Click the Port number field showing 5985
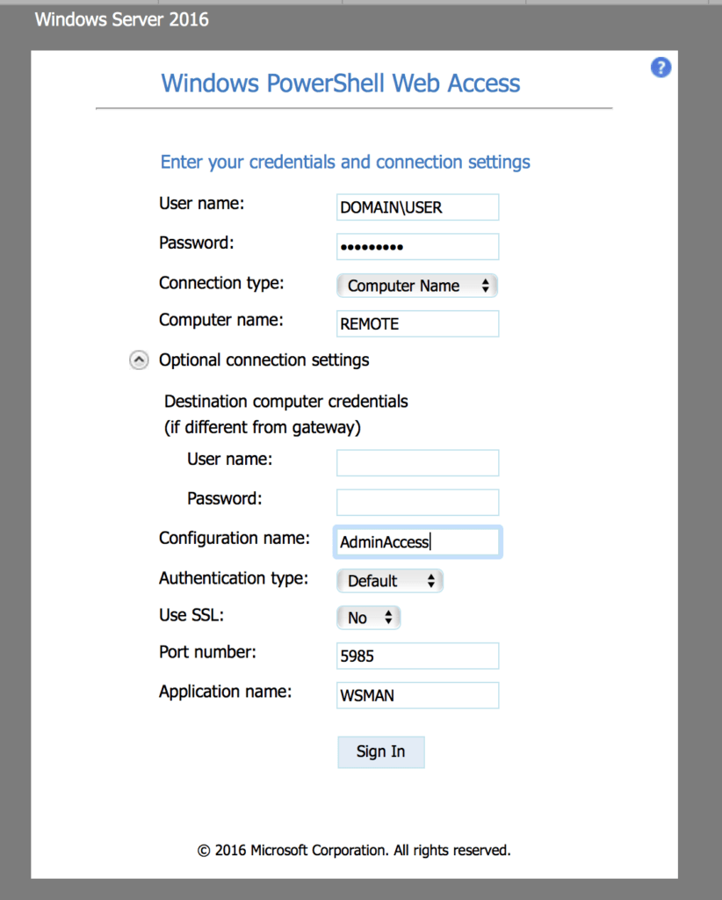This screenshot has height=900, width=722. pyautogui.click(x=417, y=656)
